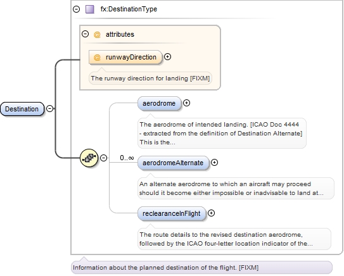Screen dimensions: 344x276
Task: Select the Destination root element
Action: pyautogui.click(x=22, y=109)
